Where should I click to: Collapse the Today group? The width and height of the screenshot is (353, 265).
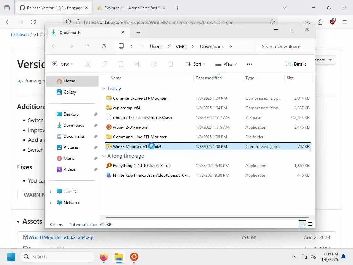pyautogui.click(x=104, y=89)
